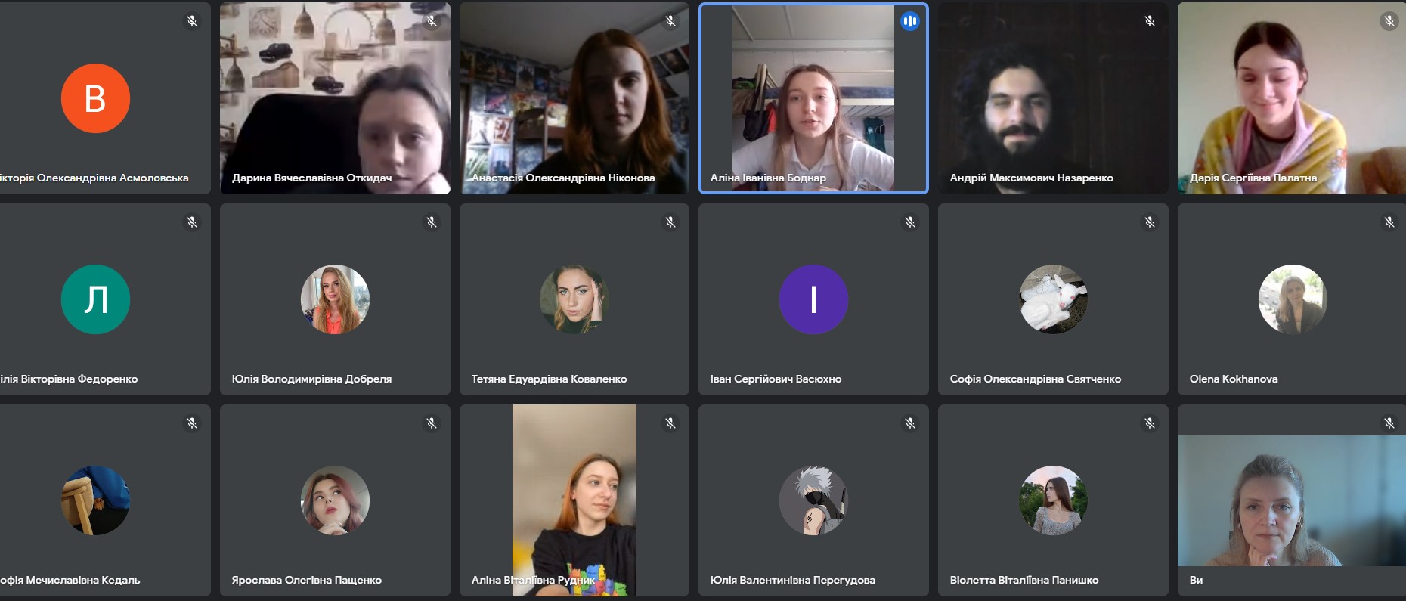Click the name label 'Olena Kokhanova'

click(x=1233, y=379)
